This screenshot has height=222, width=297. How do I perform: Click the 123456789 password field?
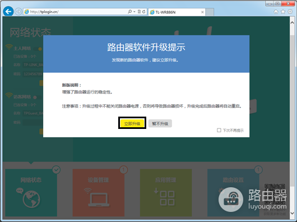pos(33,74)
